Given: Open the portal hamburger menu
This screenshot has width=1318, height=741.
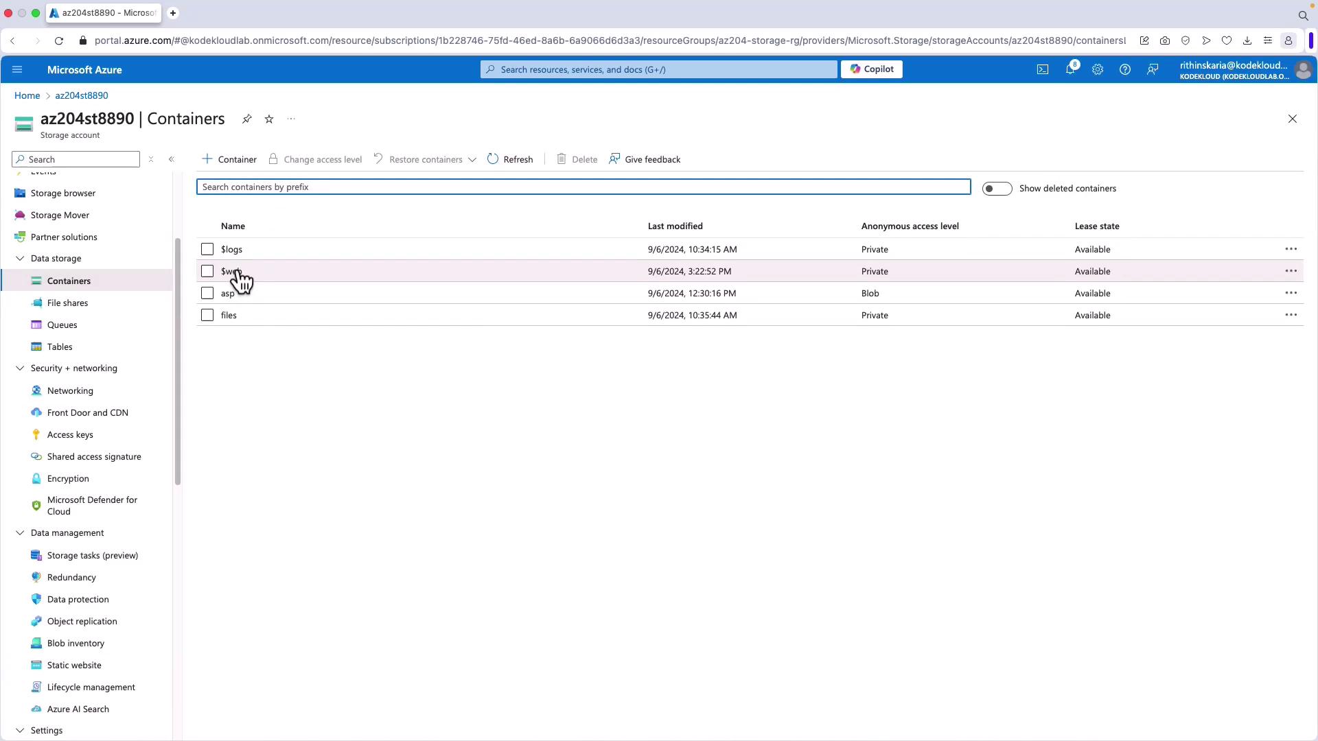Looking at the screenshot, I should point(17,69).
